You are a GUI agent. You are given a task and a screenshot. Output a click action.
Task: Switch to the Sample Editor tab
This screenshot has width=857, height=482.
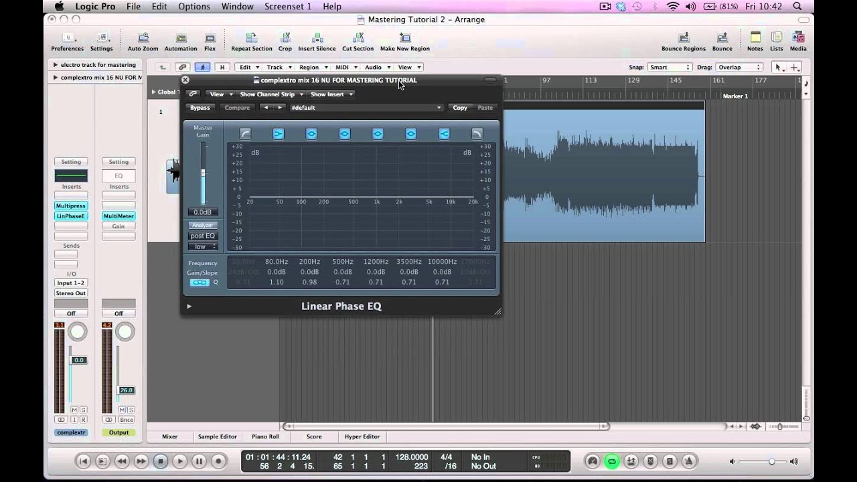point(218,436)
